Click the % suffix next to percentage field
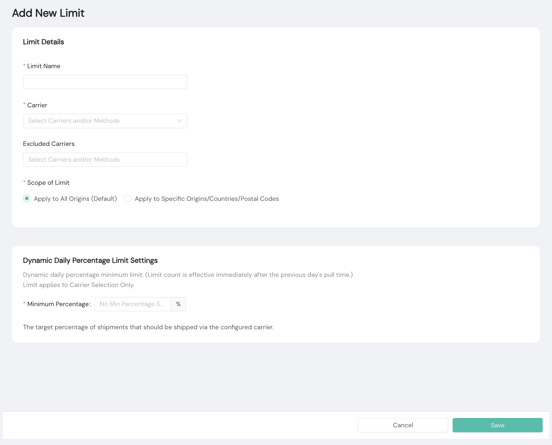Viewport: 552px width, 445px height. pos(178,304)
